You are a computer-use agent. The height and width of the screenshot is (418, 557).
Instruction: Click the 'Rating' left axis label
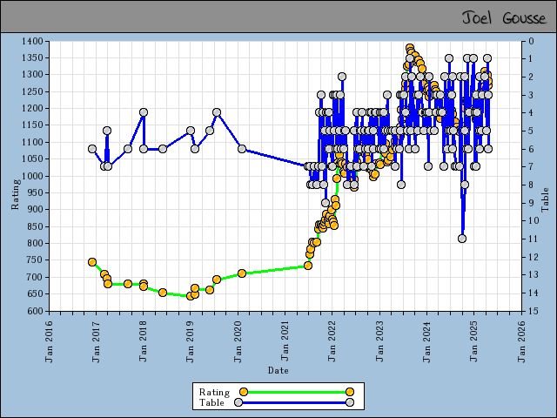15,194
